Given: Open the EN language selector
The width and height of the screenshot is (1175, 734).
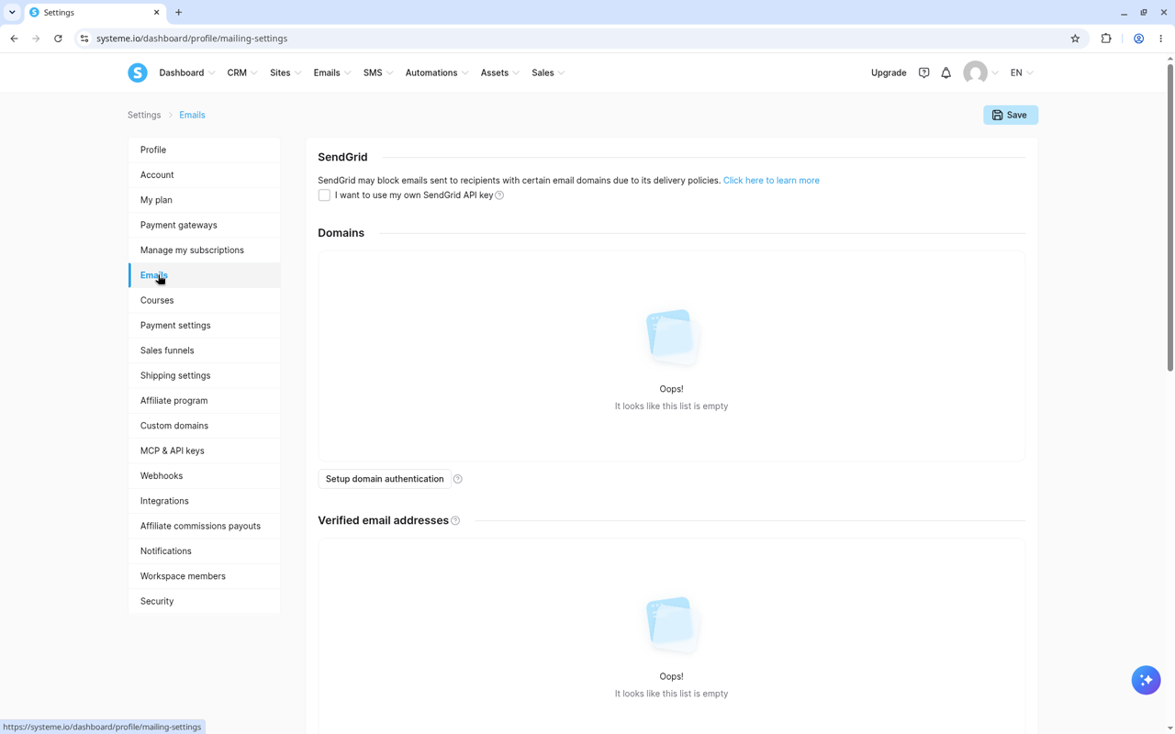Looking at the screenshot, I should click(x=1022, y=72).
